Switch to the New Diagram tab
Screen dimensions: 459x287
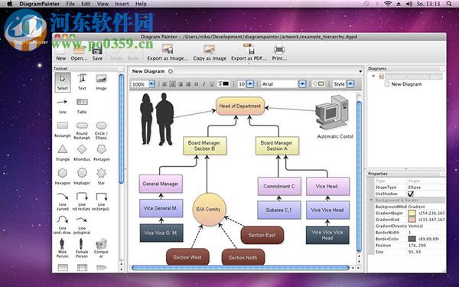pos(148,71)
